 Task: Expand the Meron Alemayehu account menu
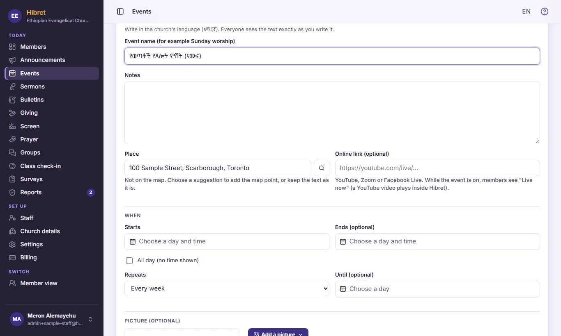(52, 319)
